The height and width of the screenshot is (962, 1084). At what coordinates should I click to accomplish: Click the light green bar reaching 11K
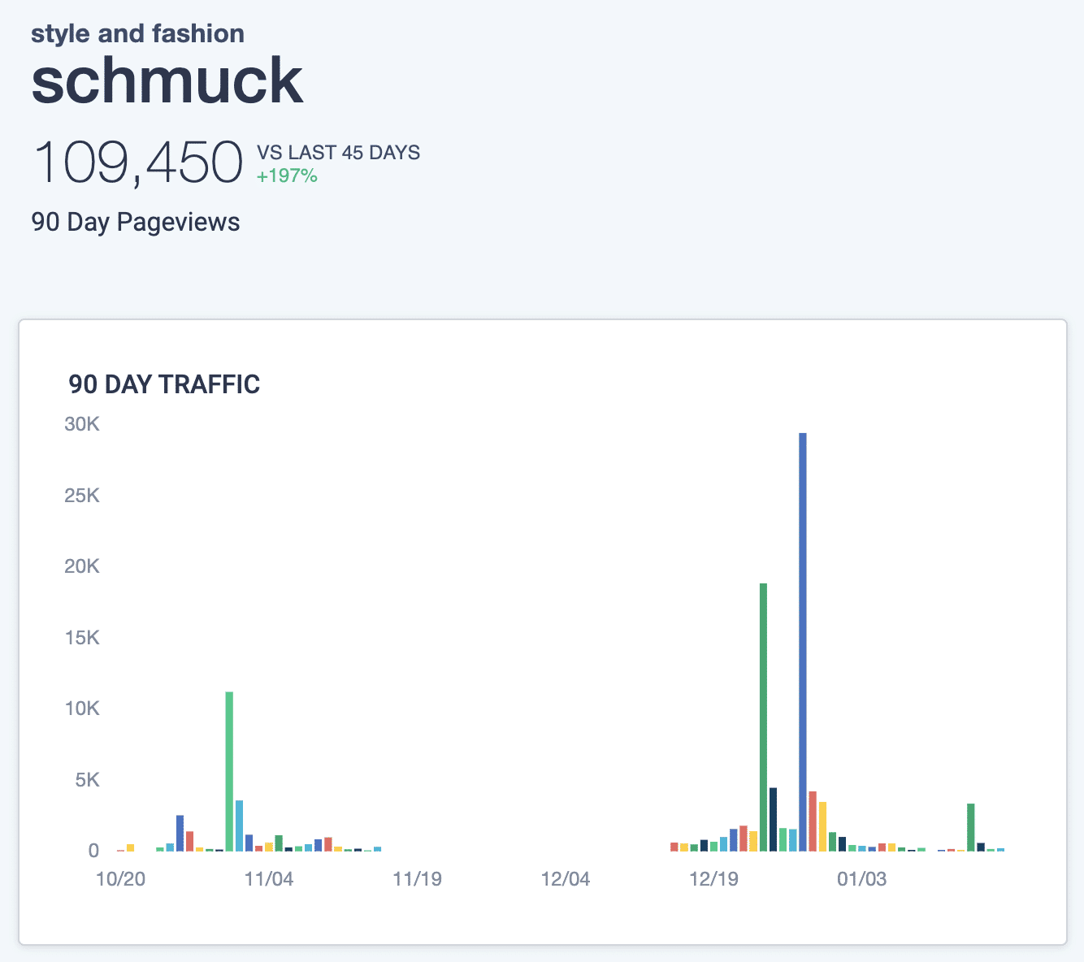tap(229, 771)
